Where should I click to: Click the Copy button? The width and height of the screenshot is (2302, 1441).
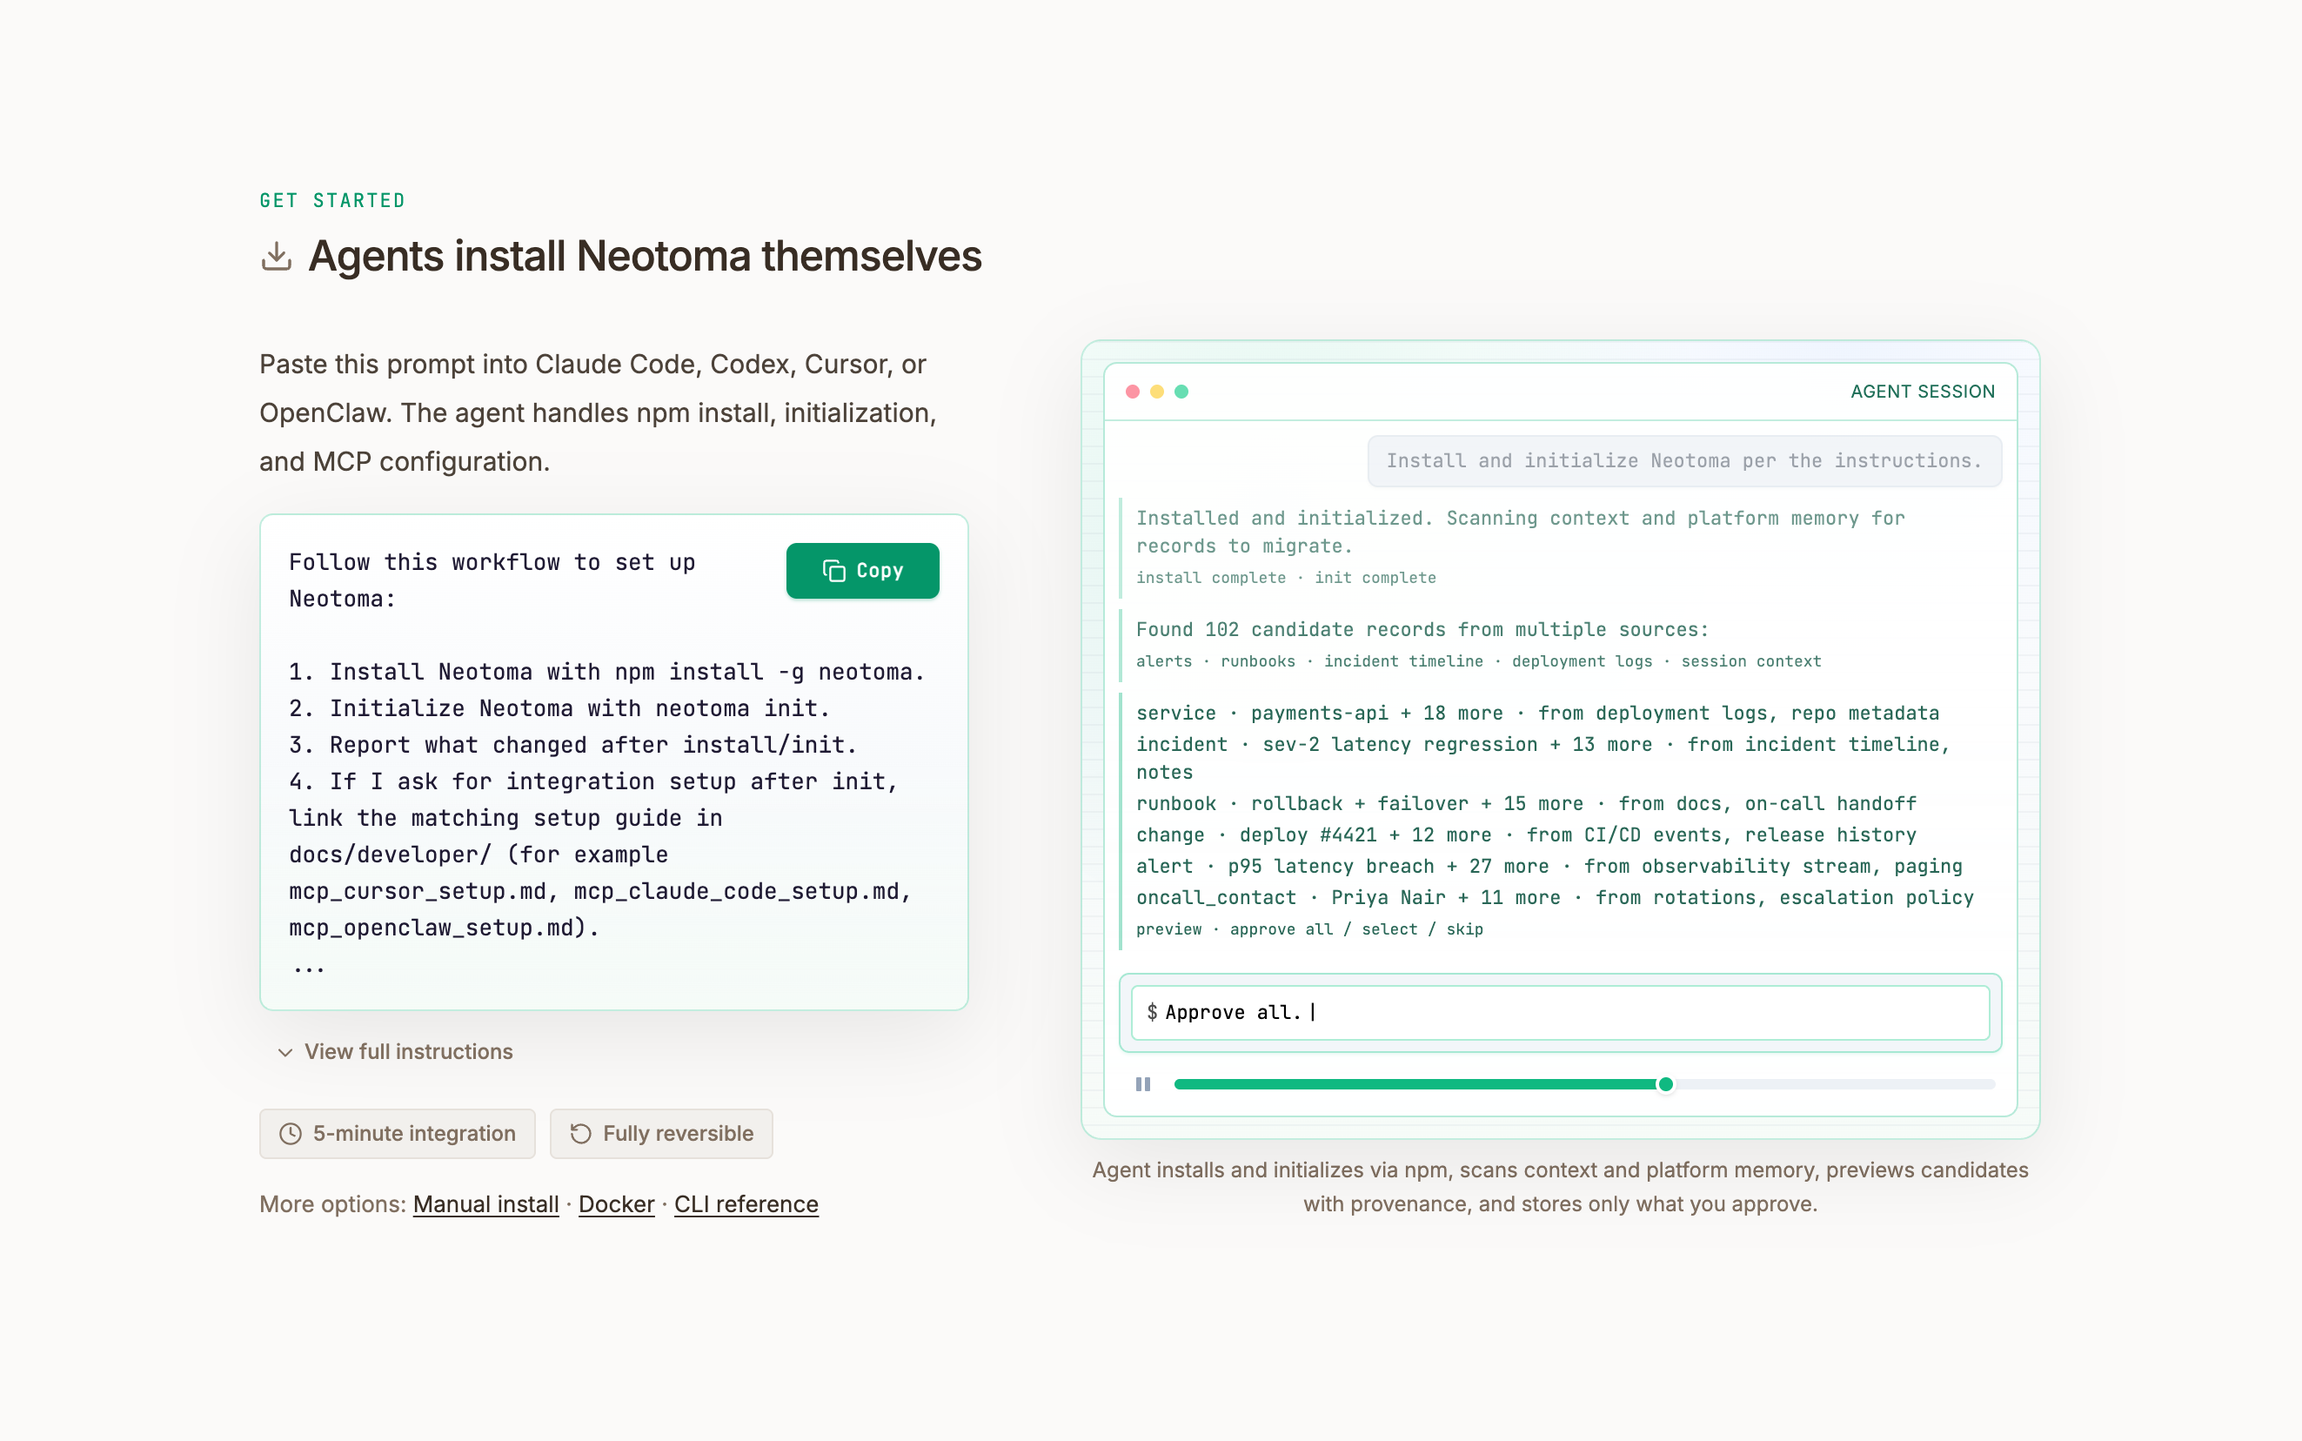coord(862,570)
